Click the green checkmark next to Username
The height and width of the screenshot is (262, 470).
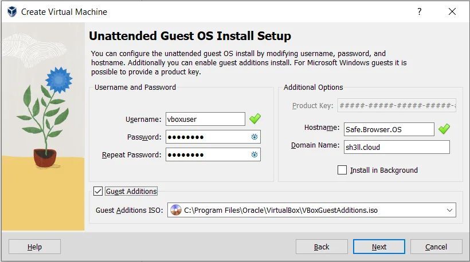(255, 119)
